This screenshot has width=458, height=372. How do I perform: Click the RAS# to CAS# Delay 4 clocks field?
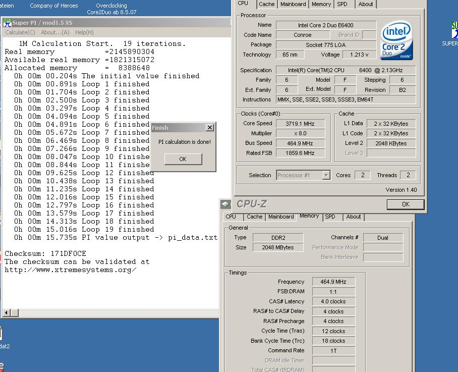pyautogui.click(x=333, y=312)
